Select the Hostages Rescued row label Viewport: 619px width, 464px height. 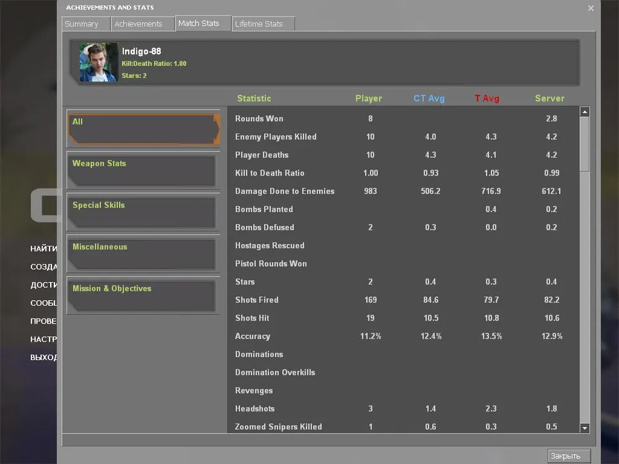click(x=270, y=246)
